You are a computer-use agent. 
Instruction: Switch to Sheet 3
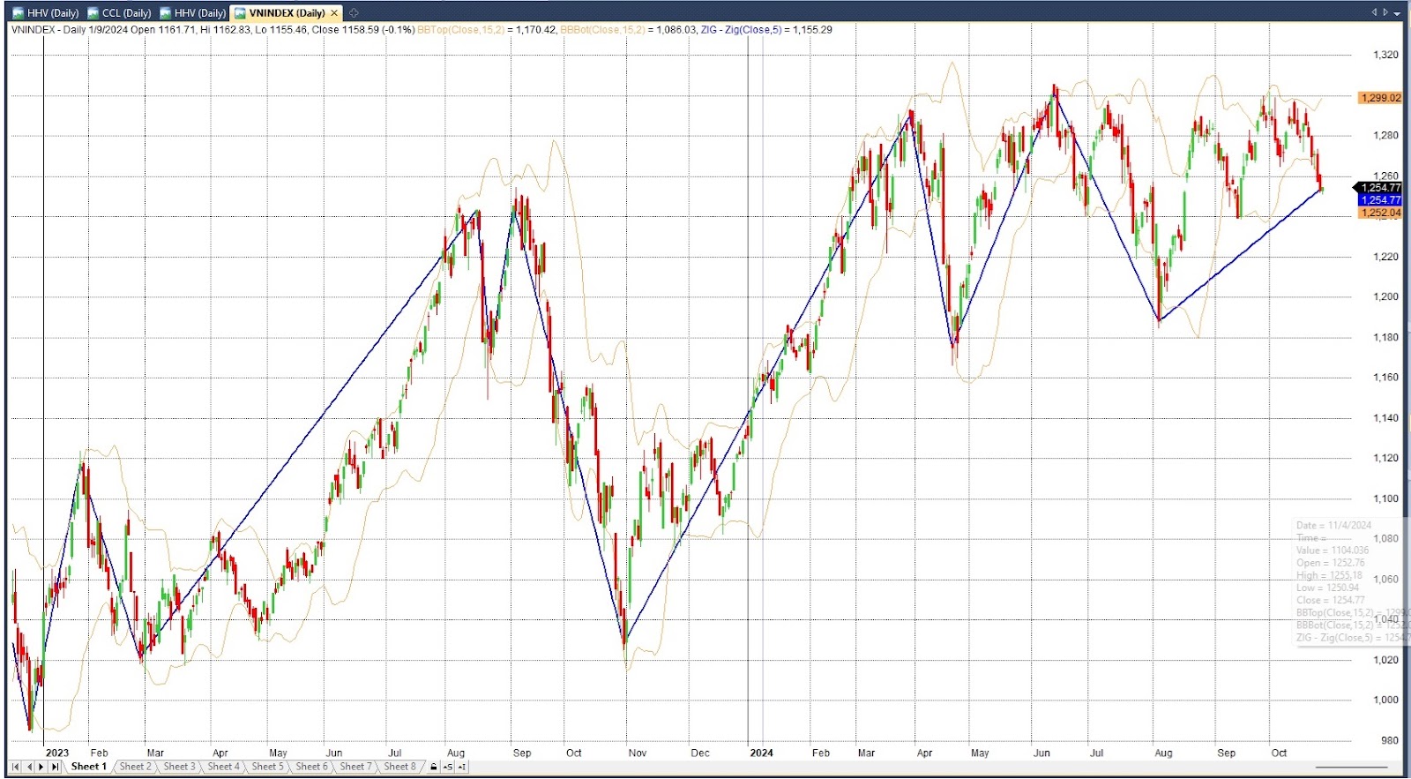[x=180, y=767]
